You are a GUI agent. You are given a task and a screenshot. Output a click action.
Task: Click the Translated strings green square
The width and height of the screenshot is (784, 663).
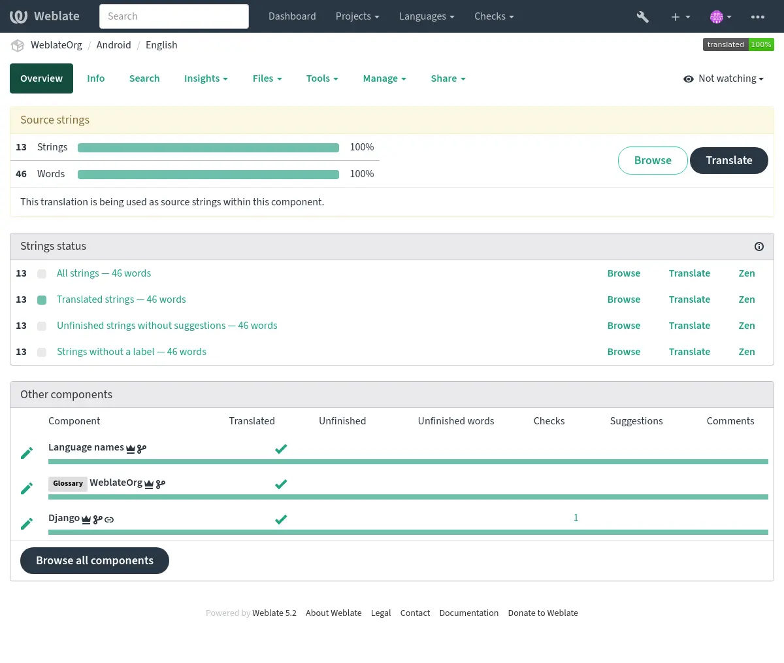[x=42, y=300]
